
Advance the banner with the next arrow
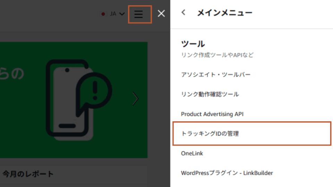(136, 99)
